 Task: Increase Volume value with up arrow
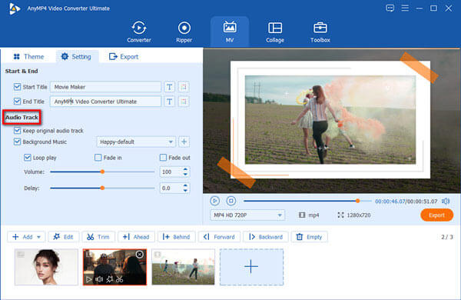(185, 169)
